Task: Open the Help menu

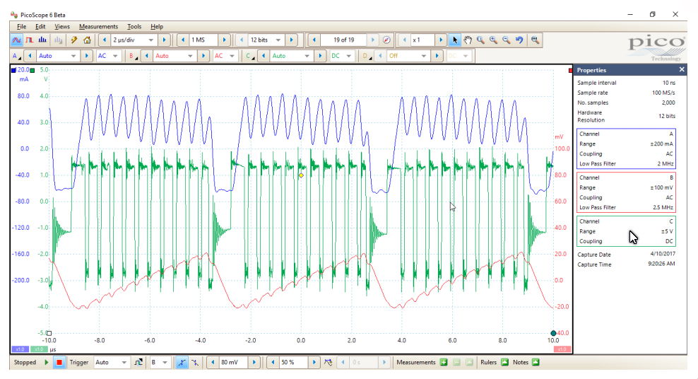Action: click(x=157, y=27)
